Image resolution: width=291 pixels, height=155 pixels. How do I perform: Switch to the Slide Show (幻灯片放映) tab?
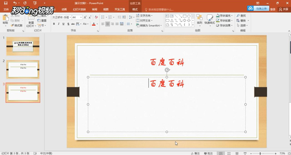(79, 10)
